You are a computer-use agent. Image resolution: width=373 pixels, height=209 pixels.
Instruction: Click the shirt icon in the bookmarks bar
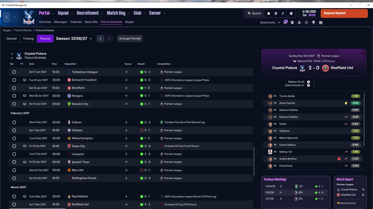point(292,22)
